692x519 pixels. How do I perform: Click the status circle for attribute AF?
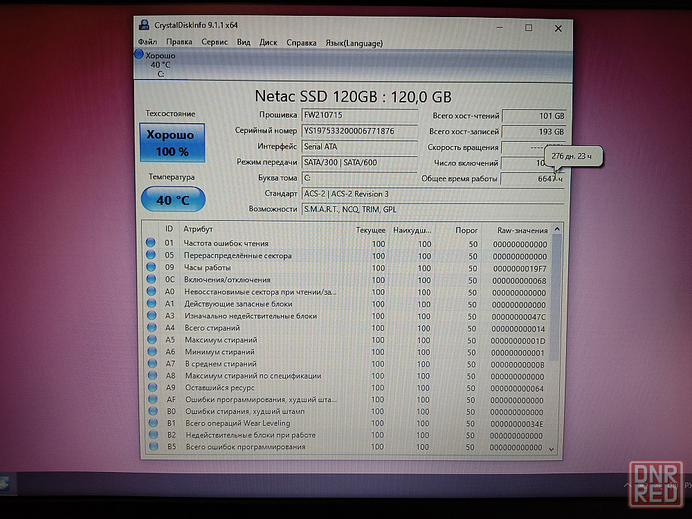[x=153, y=399]
